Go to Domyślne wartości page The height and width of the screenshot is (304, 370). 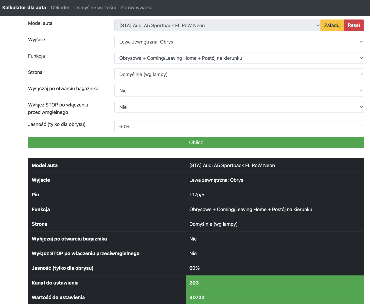95,8
